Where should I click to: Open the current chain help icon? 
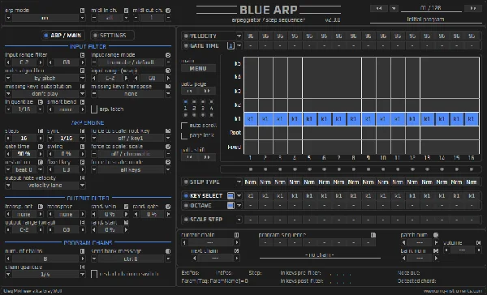point(237,235)
